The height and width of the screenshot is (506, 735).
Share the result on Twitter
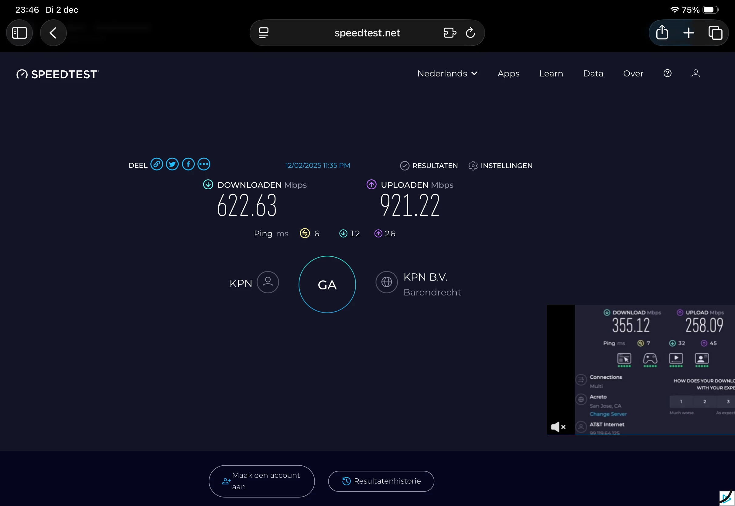tap(172, 164)
